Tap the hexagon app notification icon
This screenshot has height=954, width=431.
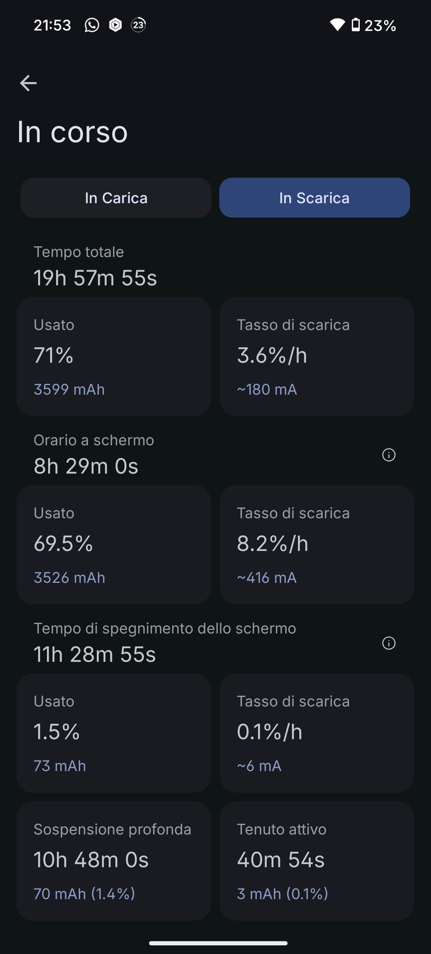(x=116, y=25)
